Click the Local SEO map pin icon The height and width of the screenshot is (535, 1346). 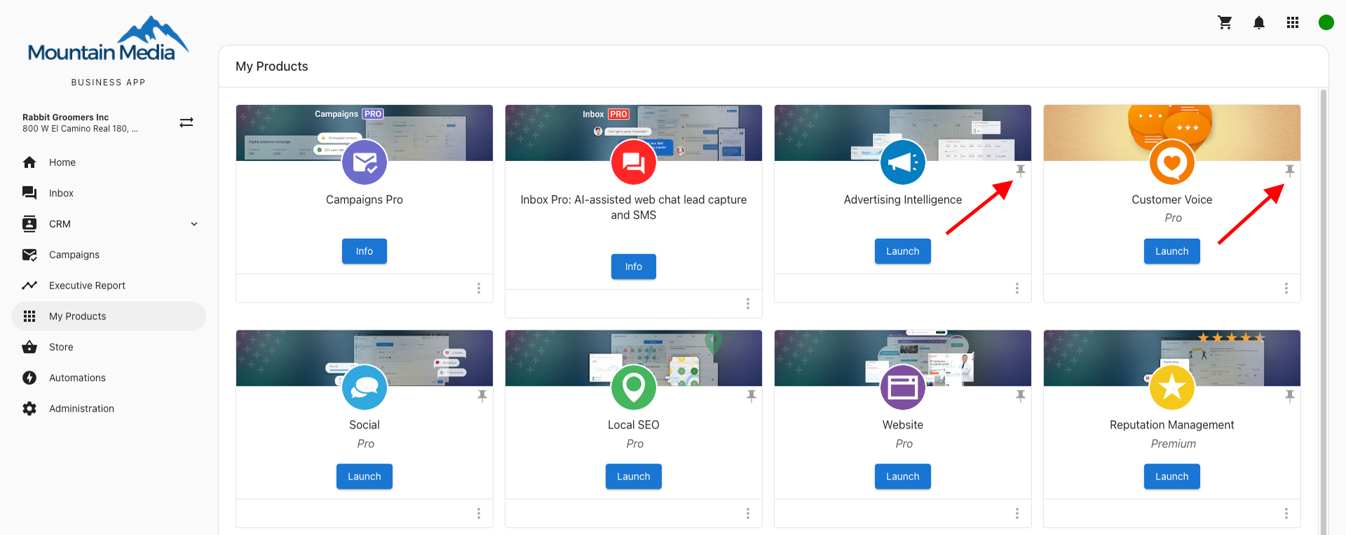click(634, 387)
